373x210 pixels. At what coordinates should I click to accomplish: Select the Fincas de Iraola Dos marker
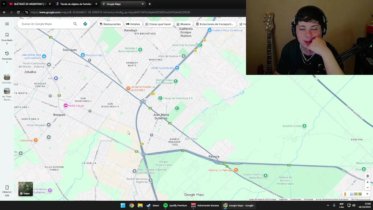click(x=160, y=98)
